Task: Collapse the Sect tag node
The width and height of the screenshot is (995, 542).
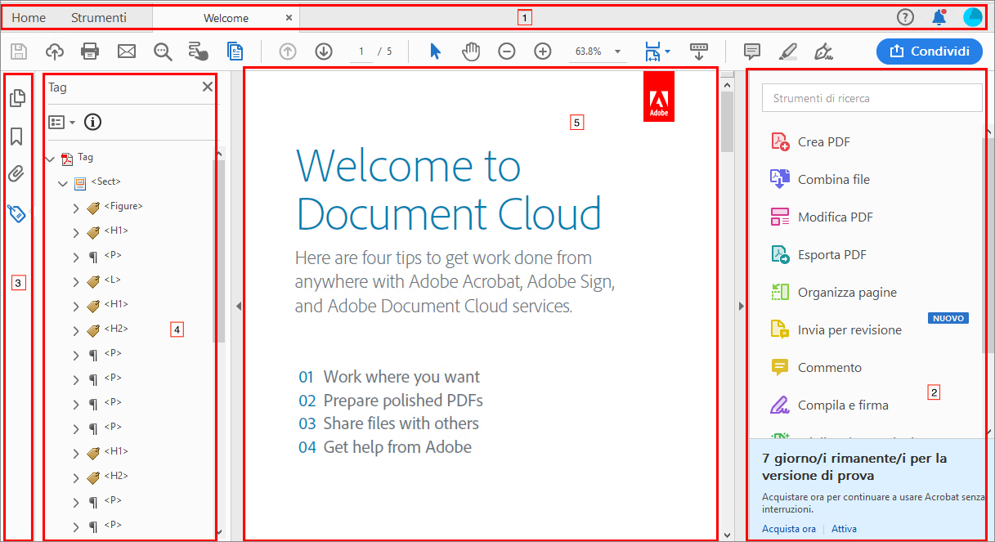Action: coord(63,183)
